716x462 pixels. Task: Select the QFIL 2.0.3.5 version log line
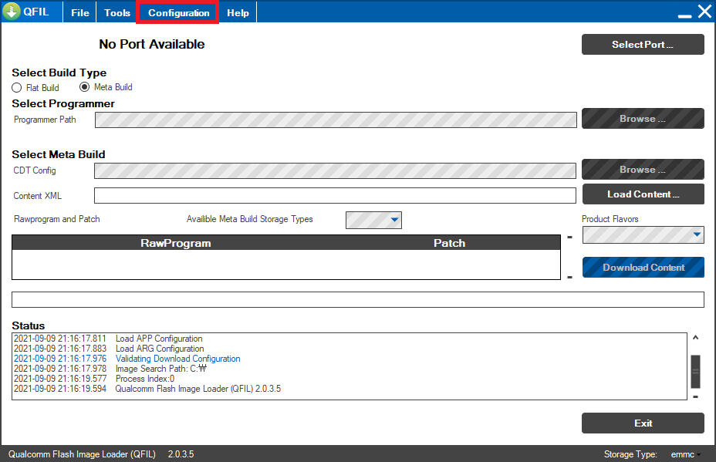click(147, 389)
